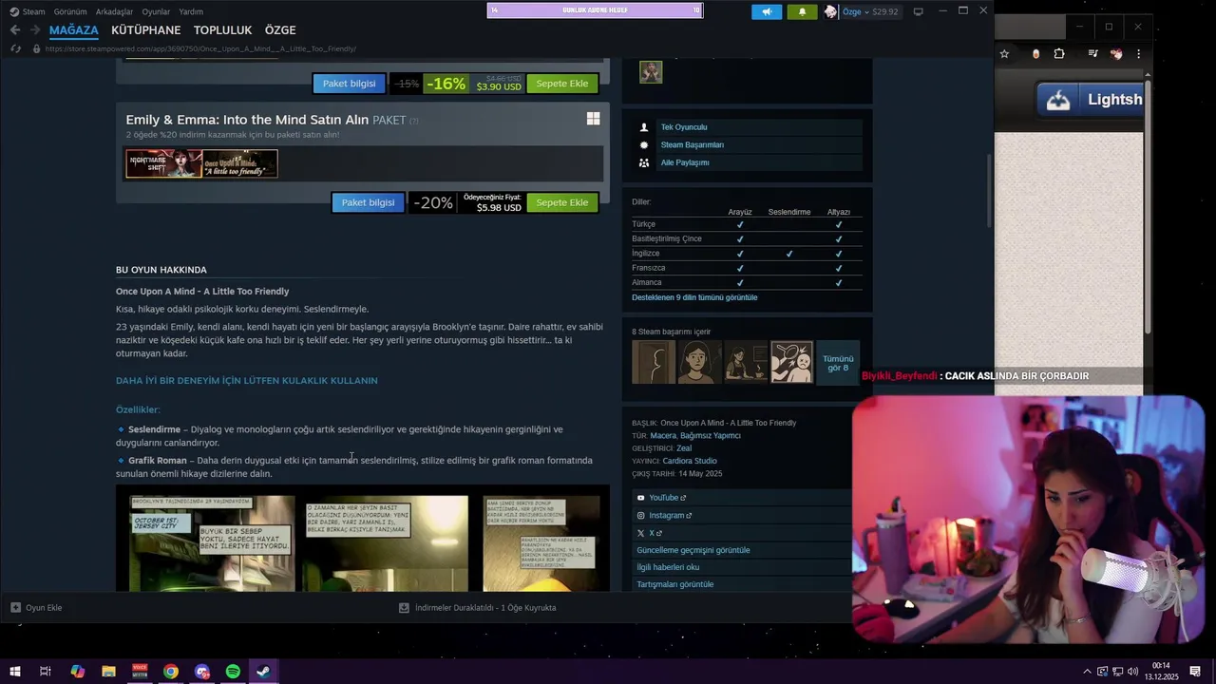Click the first achievement thumbnail
The height and width of the screenshot is (684, 1216).
[654, 363]
